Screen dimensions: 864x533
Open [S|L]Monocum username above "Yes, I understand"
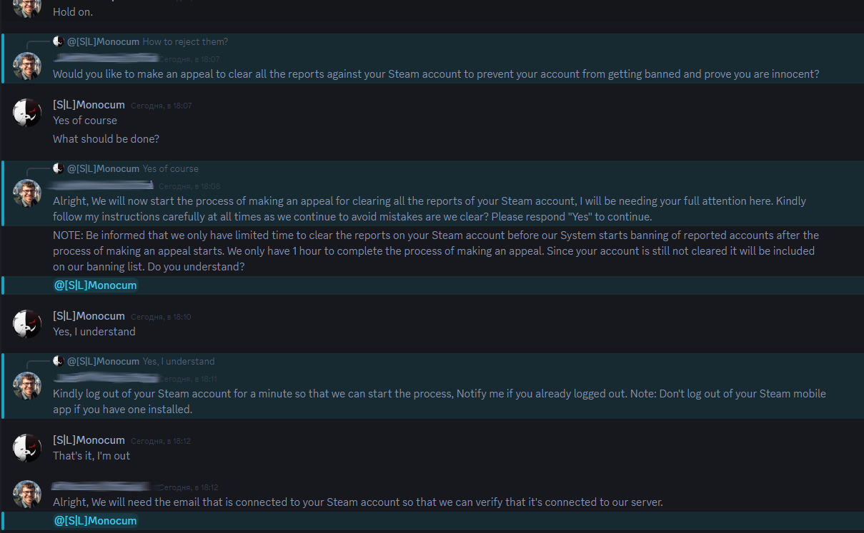(89, 316)
